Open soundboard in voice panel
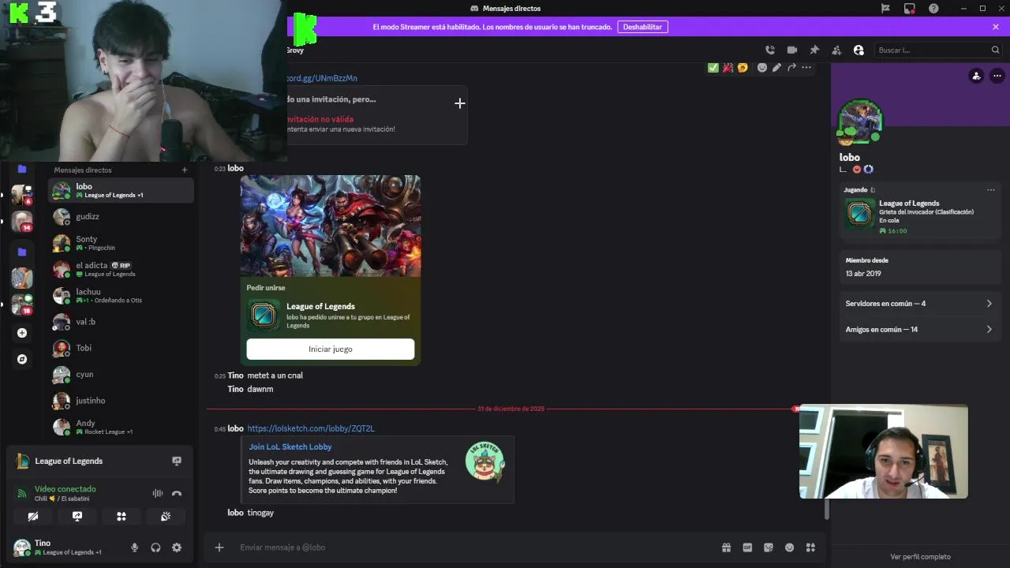1010x568 pixels. [166, 517]
